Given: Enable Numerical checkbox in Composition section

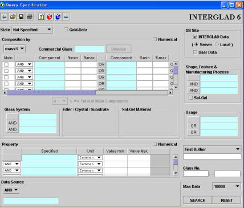Looking at the screenshot, I should pos(155,39).
